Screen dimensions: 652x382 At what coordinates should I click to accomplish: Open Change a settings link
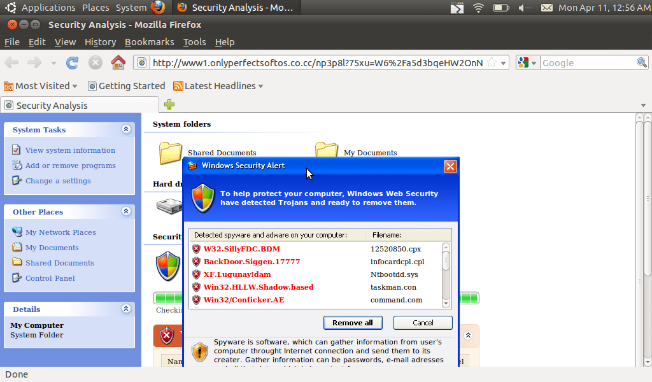point(58,181)
